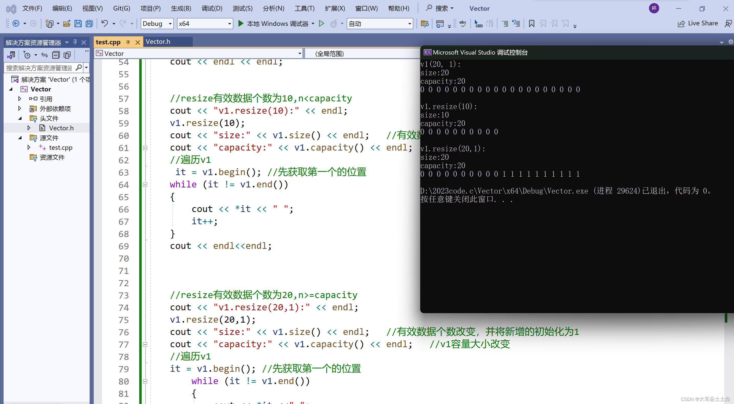Click the Live Share button
Image resolution: width=734 pixels, height=404 pixels.
(698, 24)
